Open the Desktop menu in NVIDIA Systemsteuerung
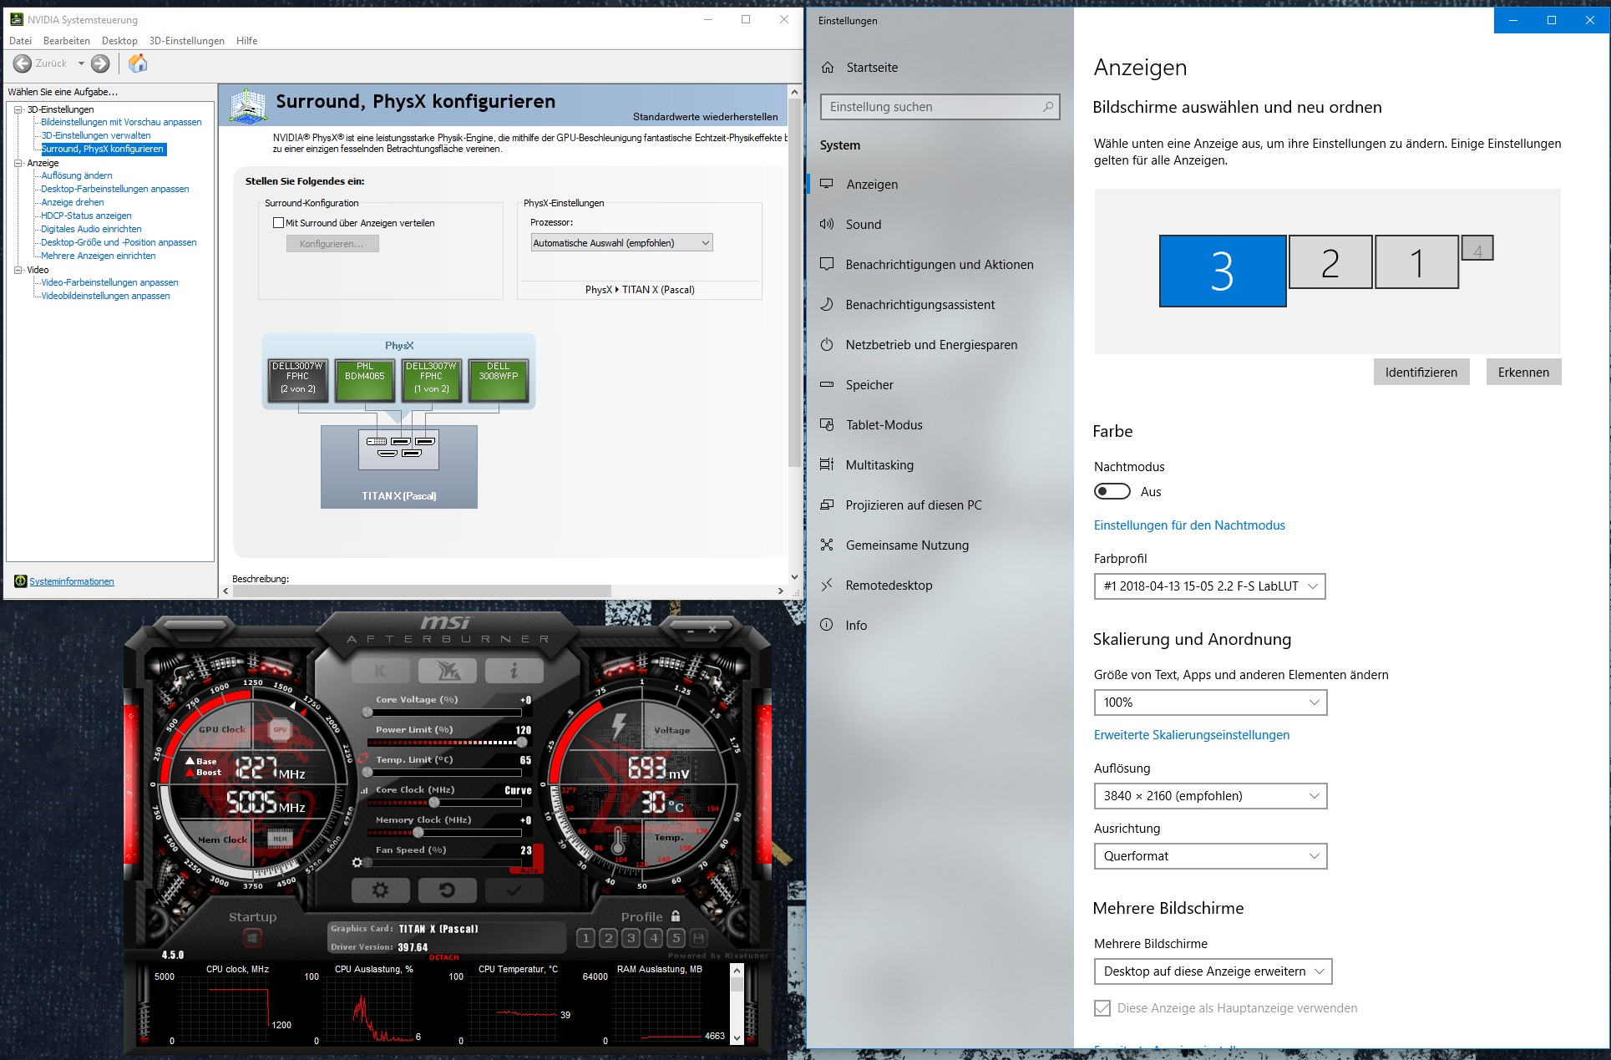The image size is (1611, 1060). pos(119,41)
